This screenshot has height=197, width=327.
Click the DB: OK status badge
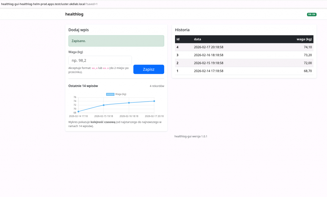[x=311, y=14]
